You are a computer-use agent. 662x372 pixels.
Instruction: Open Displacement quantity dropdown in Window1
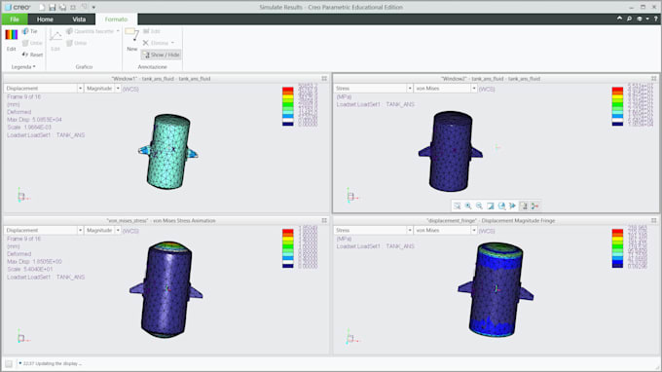click(x=44, y=89)
